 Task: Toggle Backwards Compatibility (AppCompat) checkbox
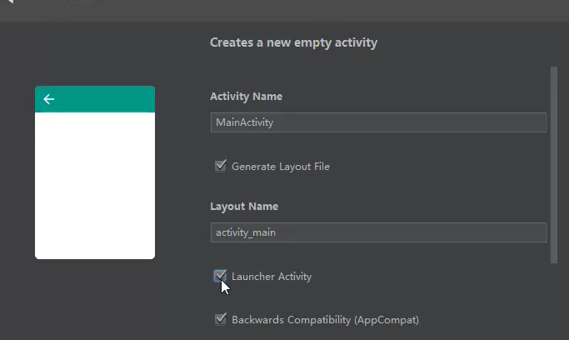[220, 319]
